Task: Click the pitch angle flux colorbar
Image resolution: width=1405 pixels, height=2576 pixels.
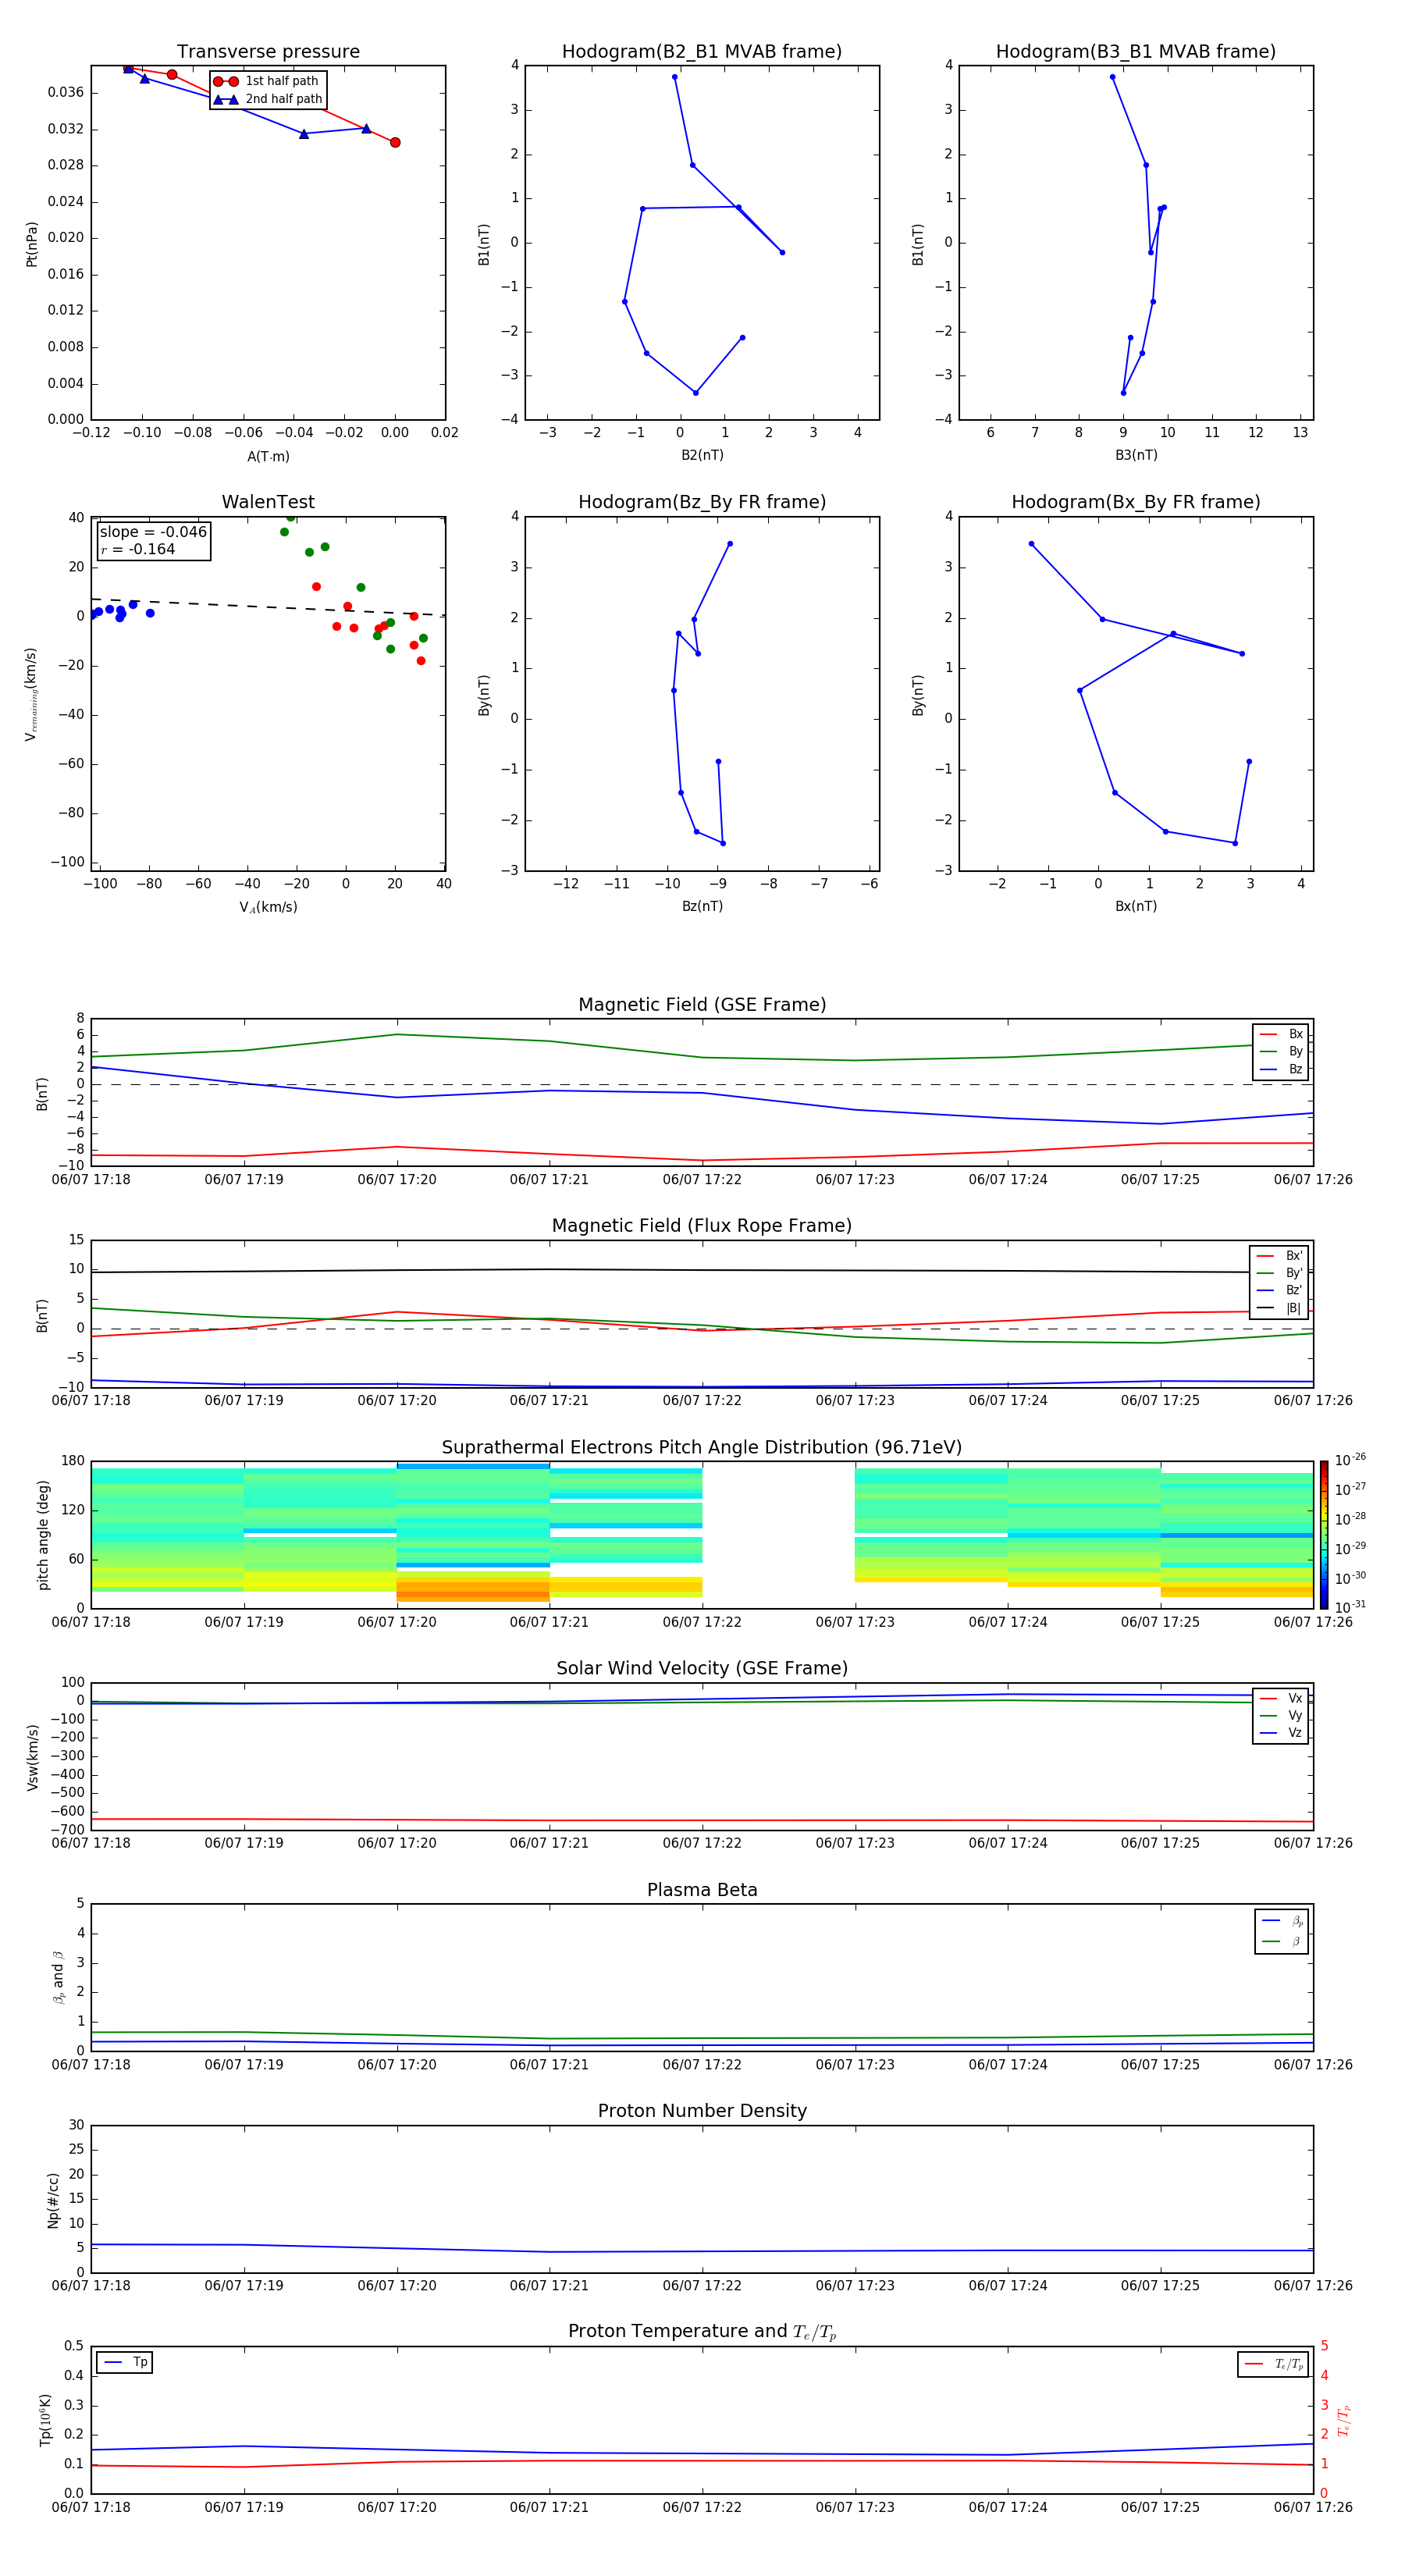Action: [1324, 1535]
